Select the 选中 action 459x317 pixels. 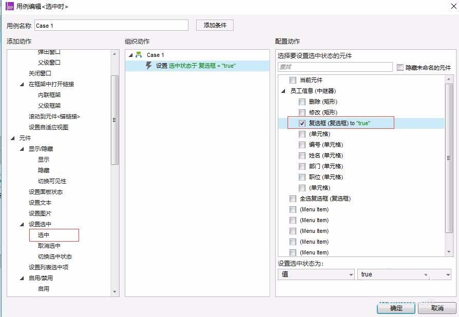(x=43, y=235)
